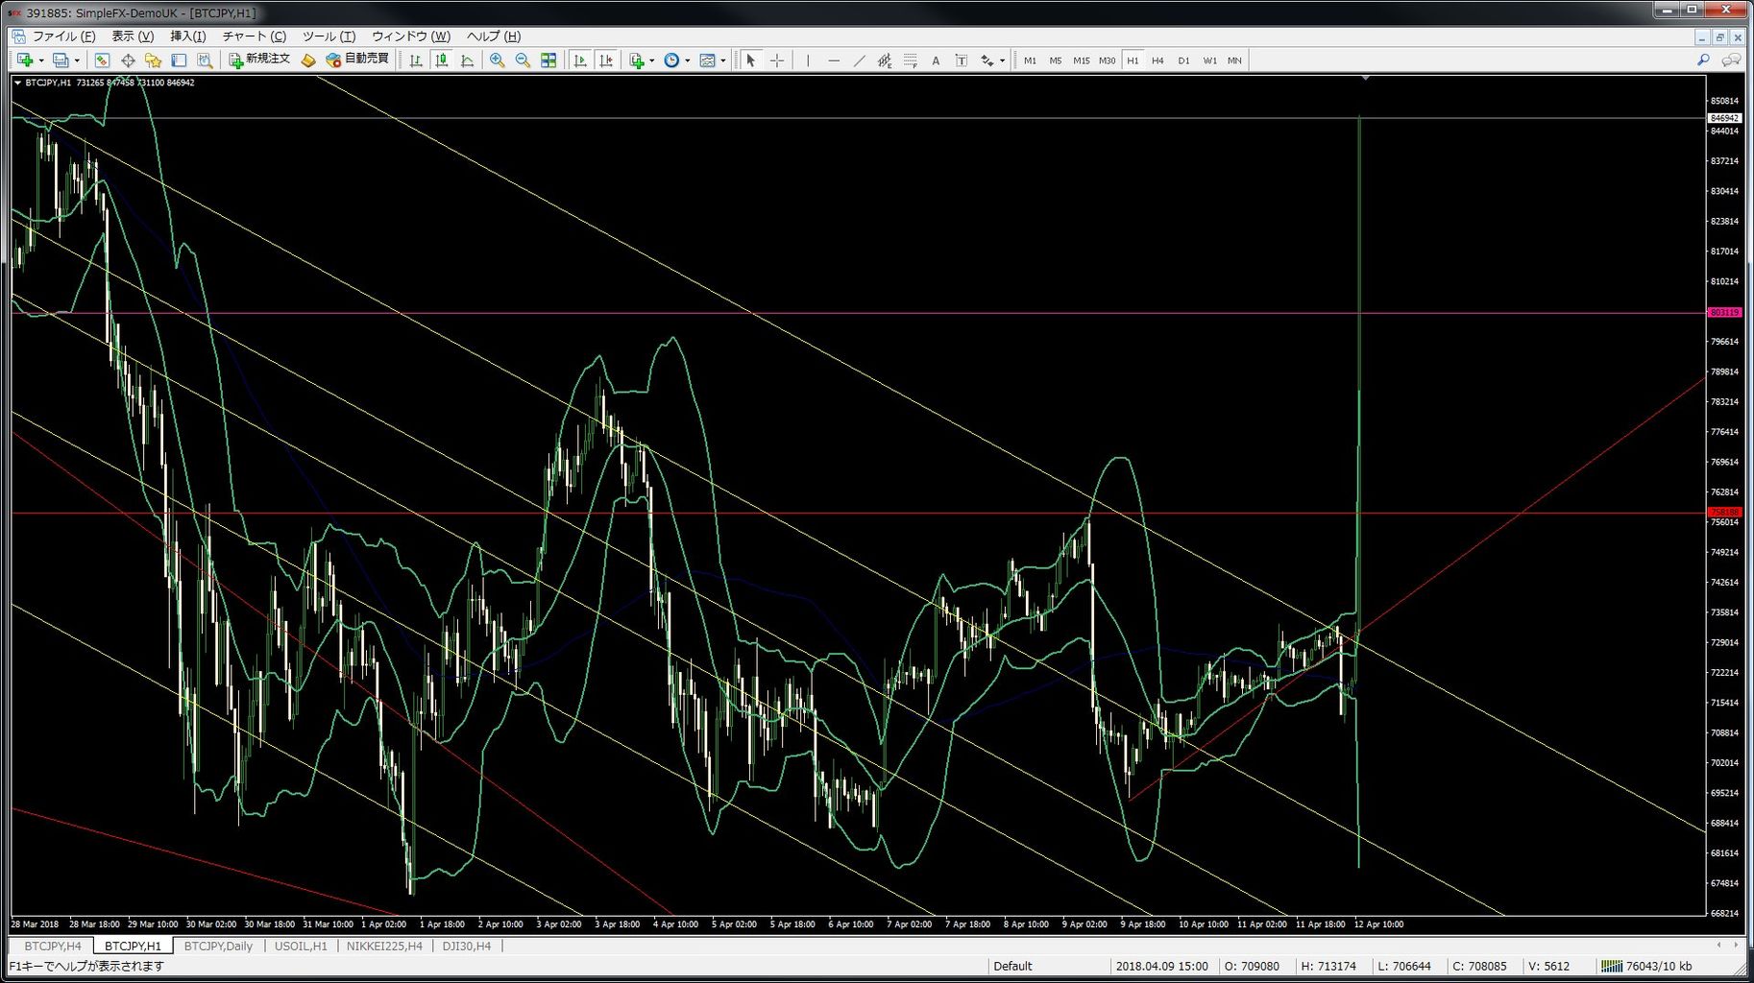This screenshot has height=983, width=1754.
Task: Select the text tool
Action: click(936, 60)
